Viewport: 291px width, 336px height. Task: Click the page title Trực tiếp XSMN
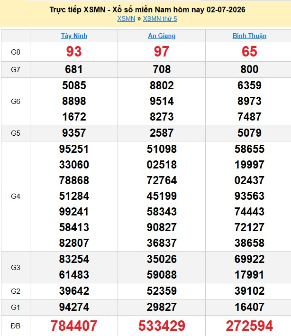point(77,9)
